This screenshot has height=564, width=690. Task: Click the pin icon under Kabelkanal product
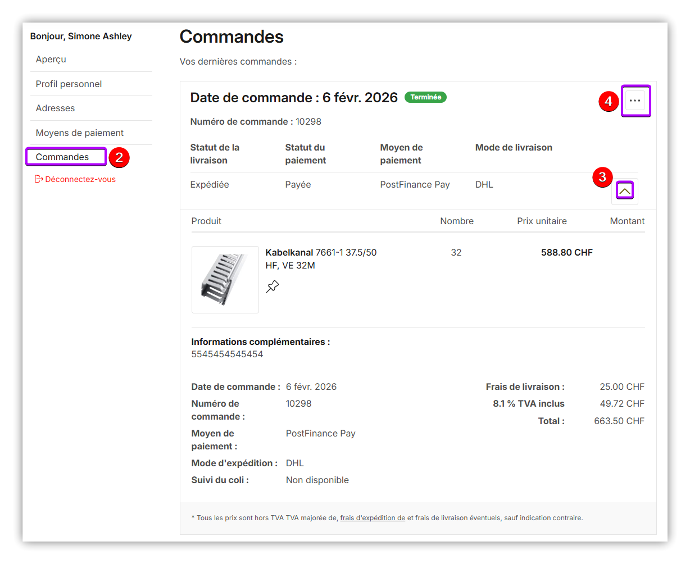coord(273,286)
